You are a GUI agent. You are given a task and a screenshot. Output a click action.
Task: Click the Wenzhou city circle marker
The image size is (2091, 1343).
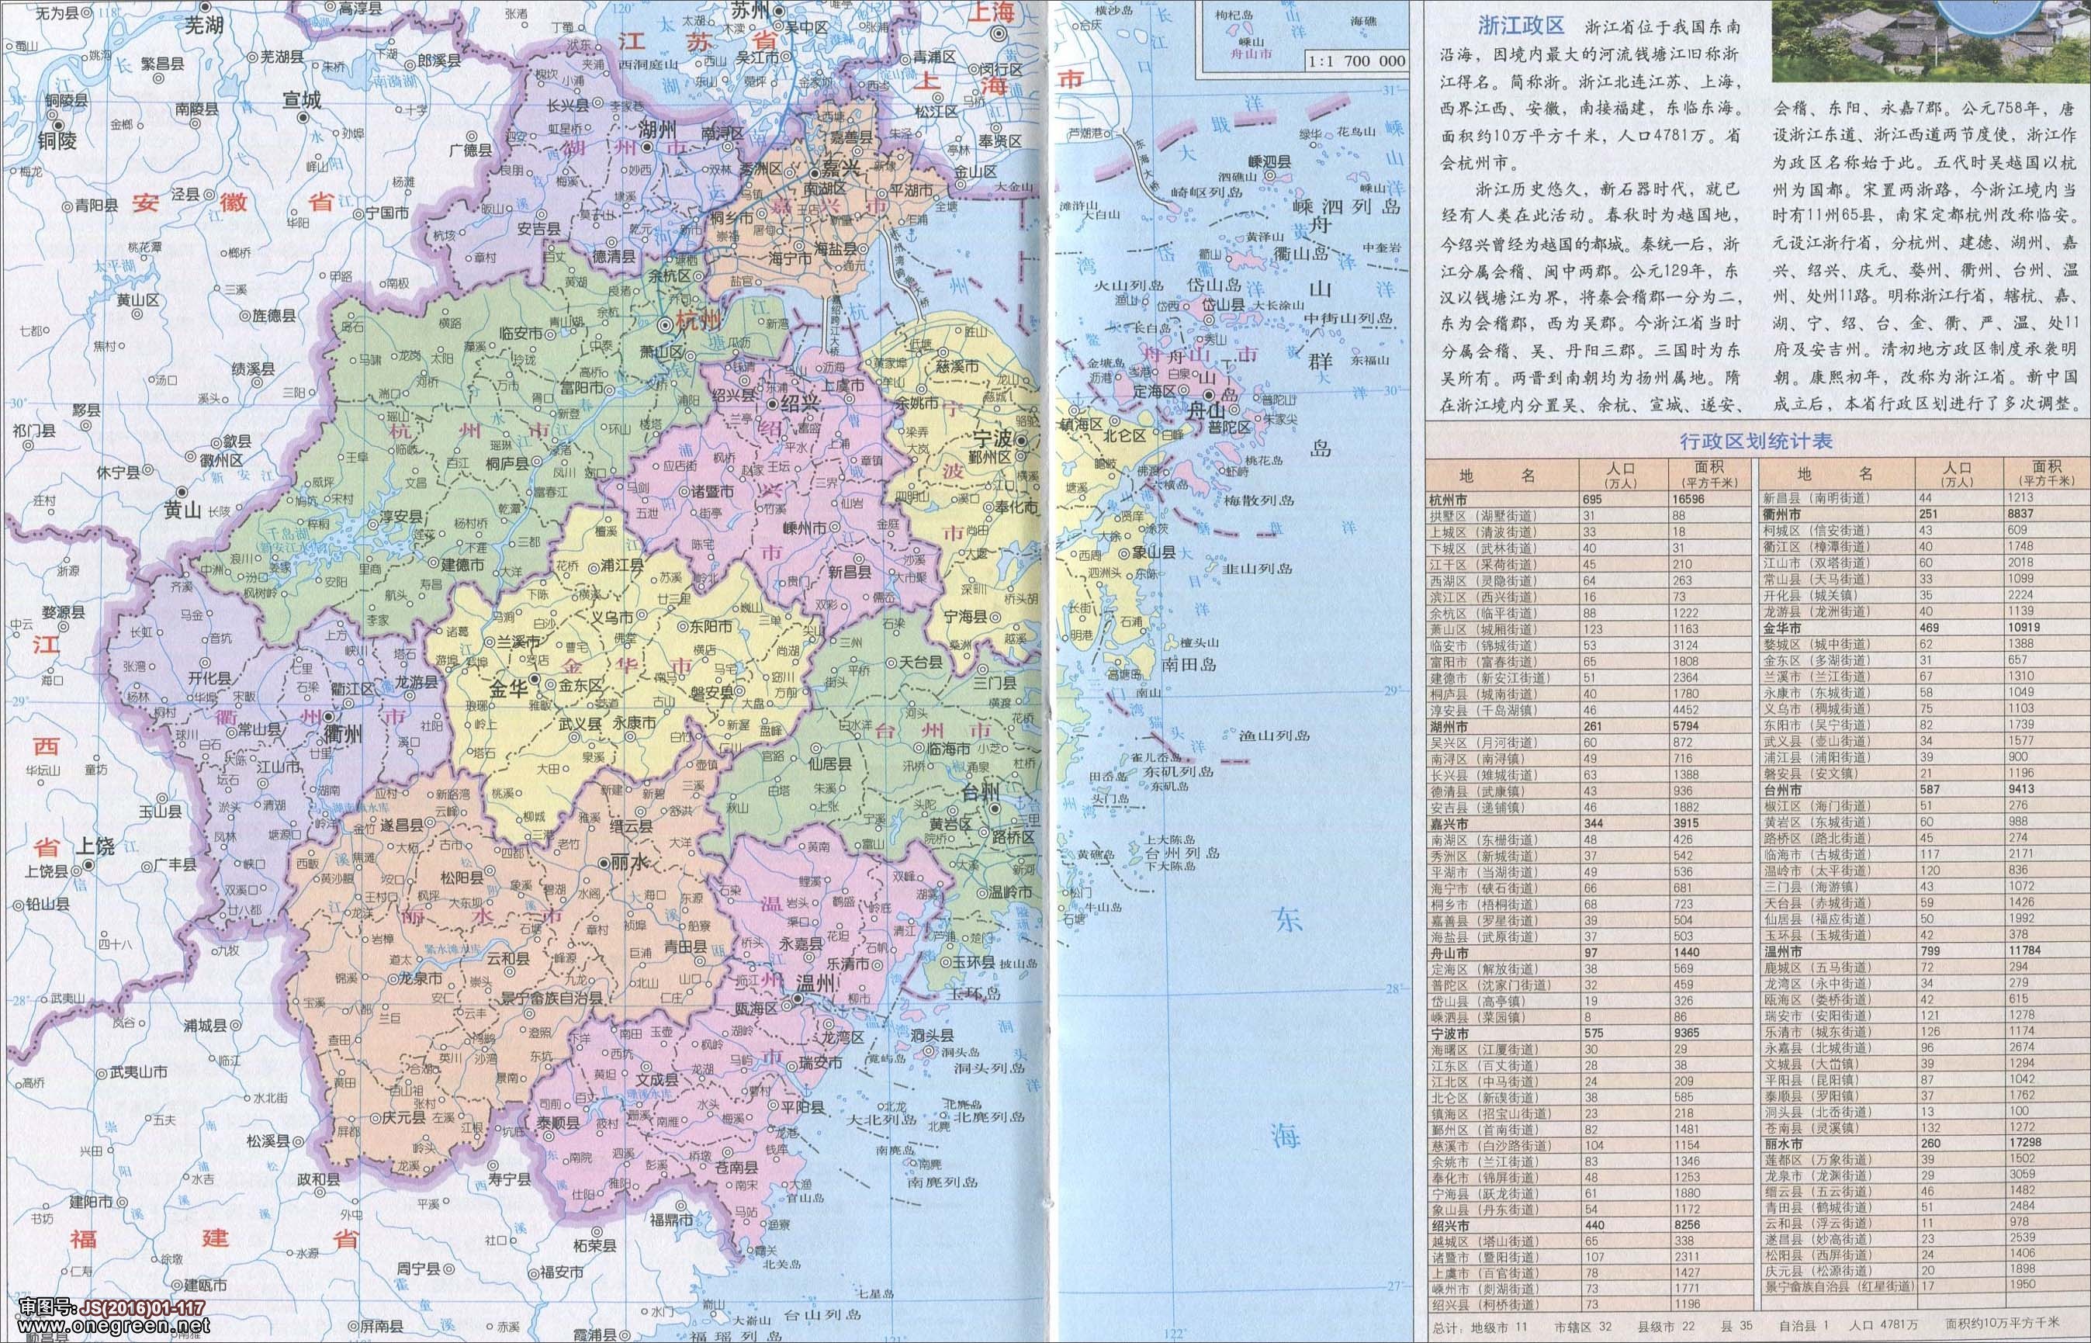[x=798, y=999]
